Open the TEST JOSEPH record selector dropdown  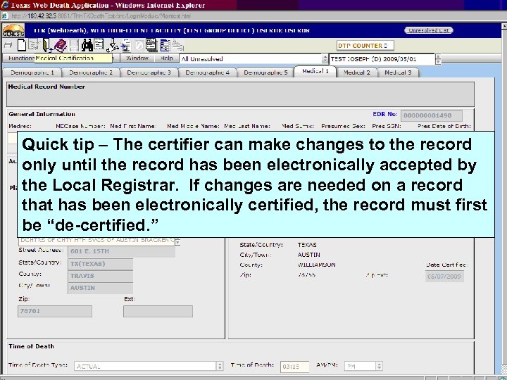click(x=438, y=59)
